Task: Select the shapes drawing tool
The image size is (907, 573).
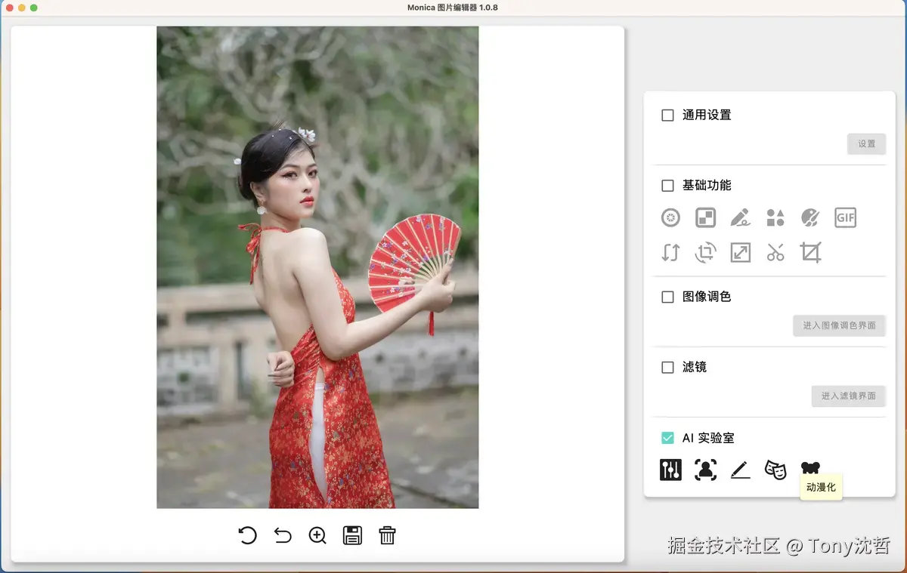Action: (775, 218)
